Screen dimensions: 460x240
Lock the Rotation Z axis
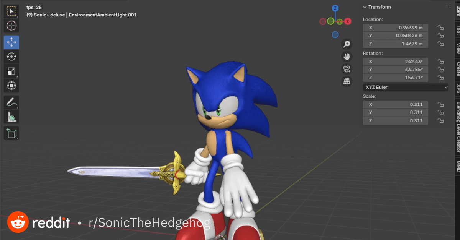(x=441, y=78)
